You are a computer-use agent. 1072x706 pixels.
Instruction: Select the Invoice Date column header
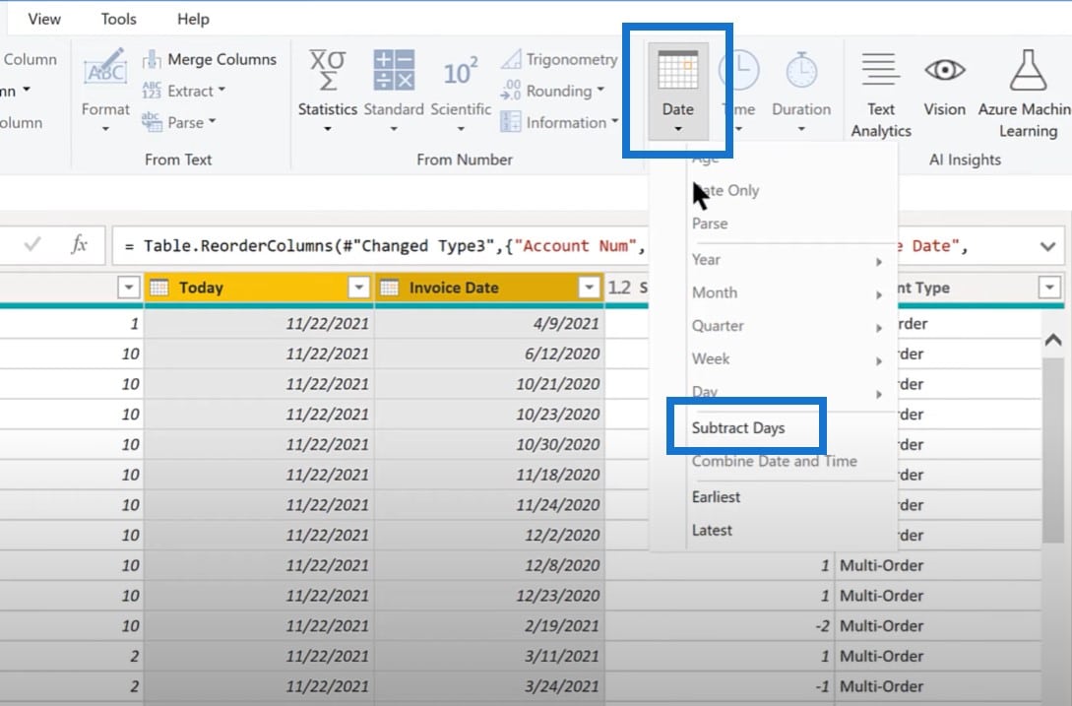point(489,288)
